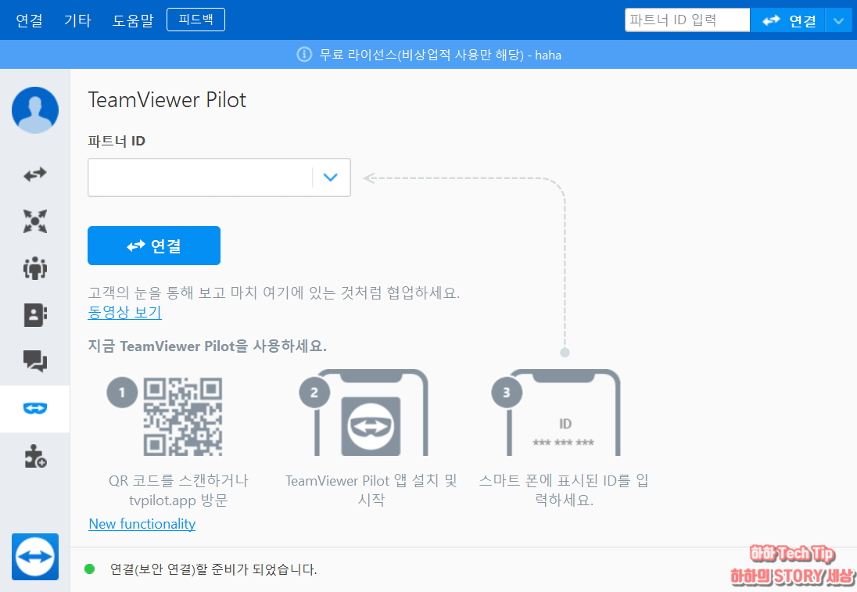Open Computers & Contacts sidebar icon
The height and width of the screenshot is (592, 857).
point(35,315)
